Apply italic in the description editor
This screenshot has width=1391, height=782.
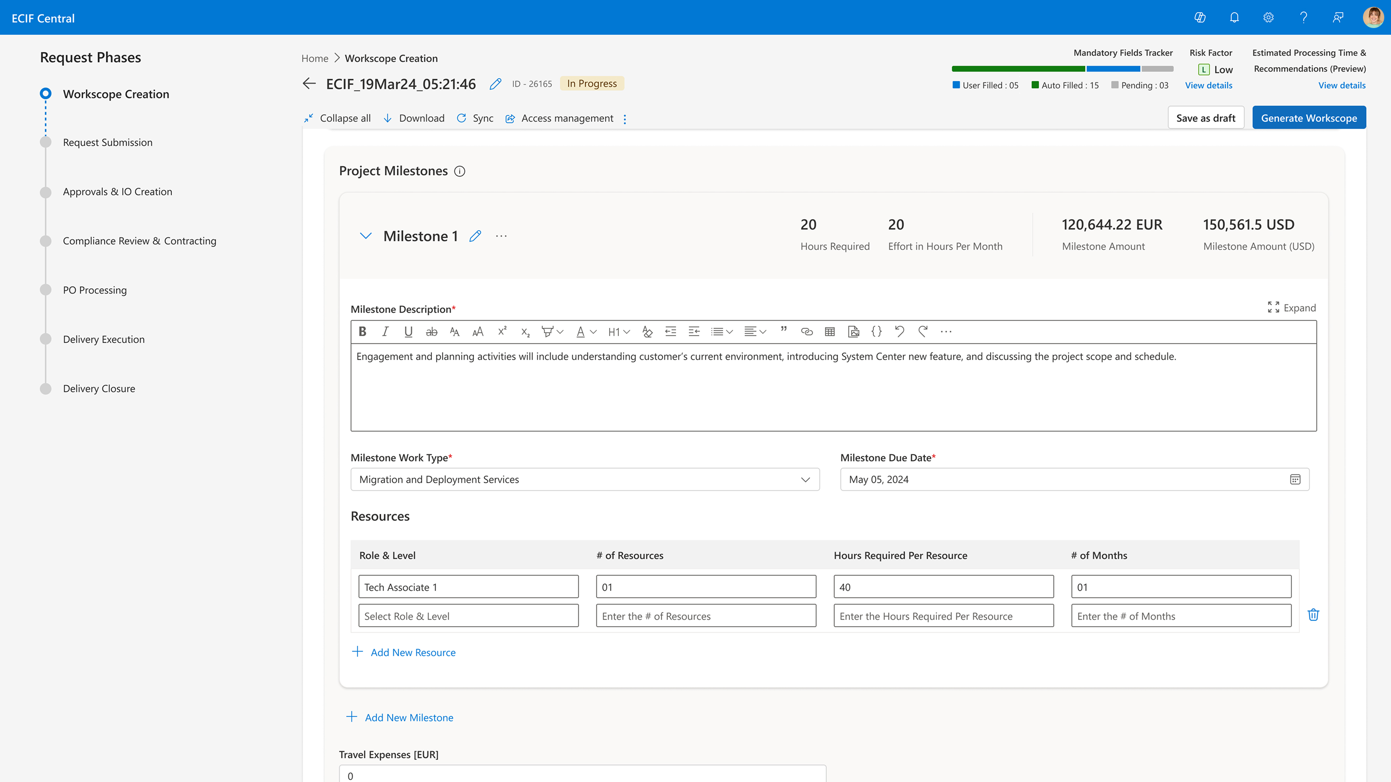385,331
